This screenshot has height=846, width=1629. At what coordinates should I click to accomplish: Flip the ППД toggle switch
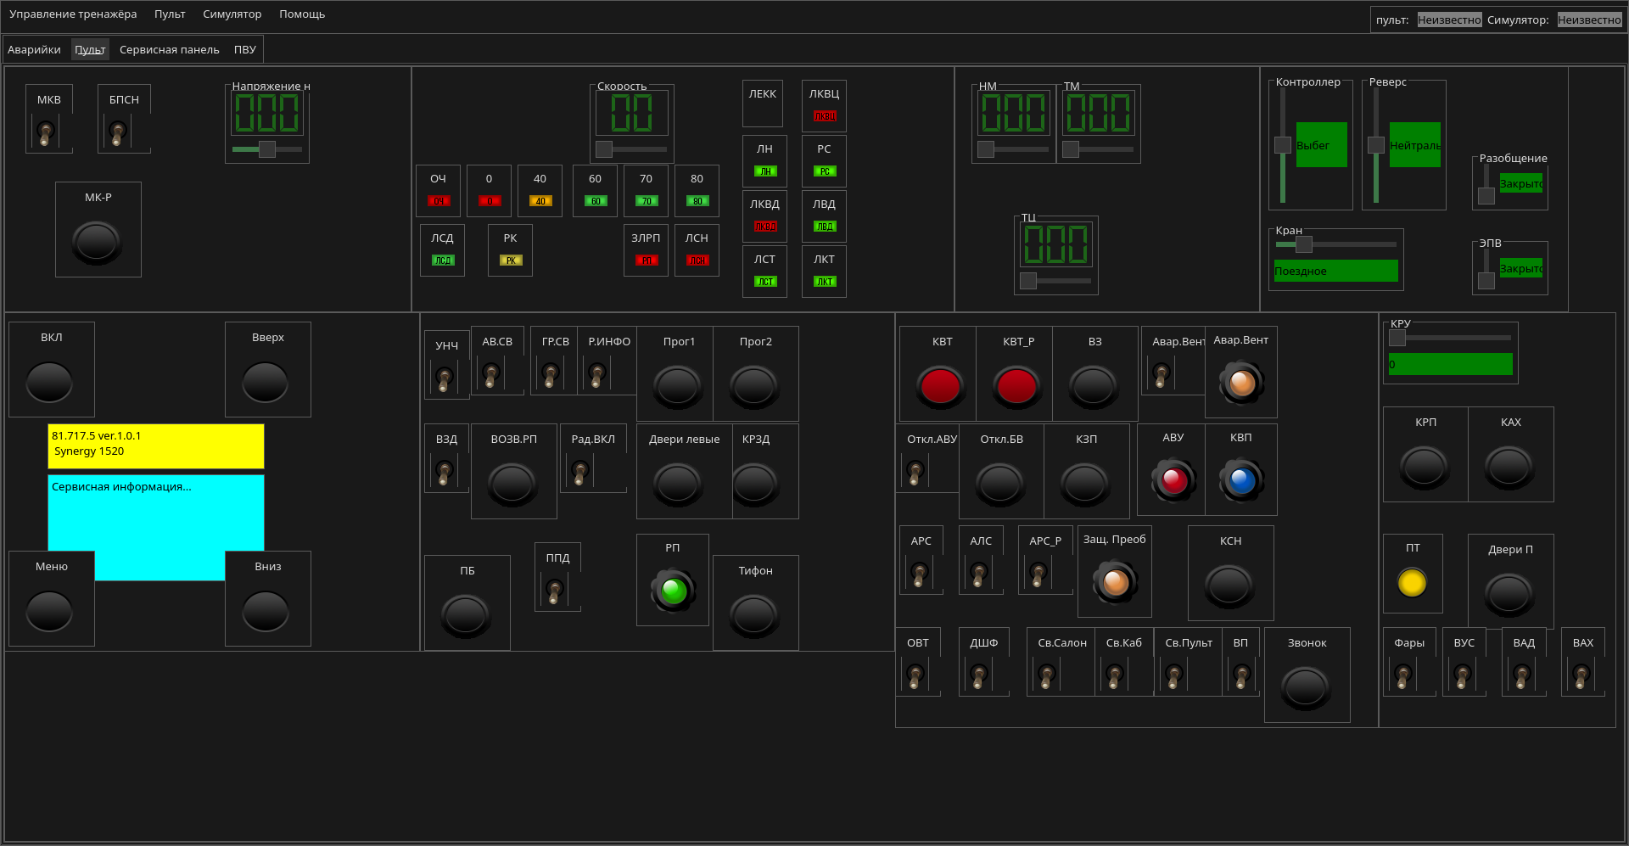point(554,590)
